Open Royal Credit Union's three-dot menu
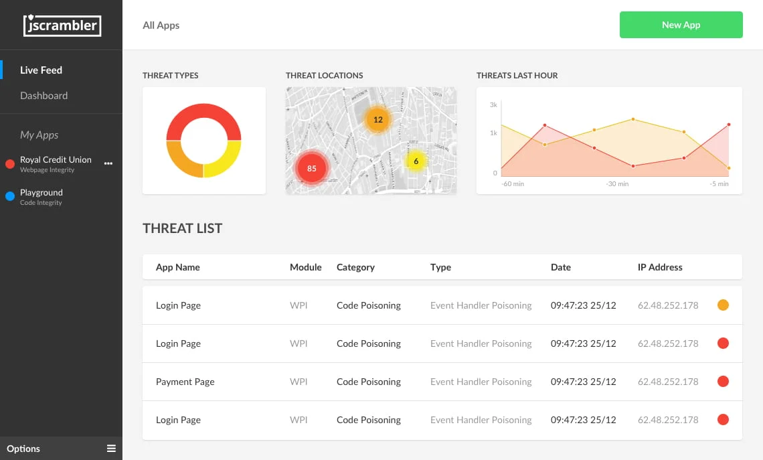Image resolution: width=763 pixels, height=460 pixels. pos(108,163)
